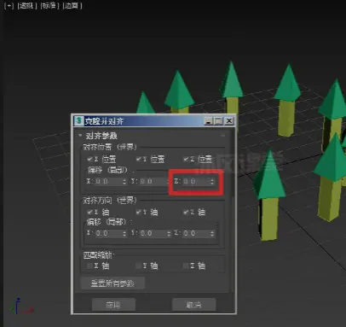Enable Z 轴 under match scale
The width and height of the screenshot is (346, 327).
186,266
